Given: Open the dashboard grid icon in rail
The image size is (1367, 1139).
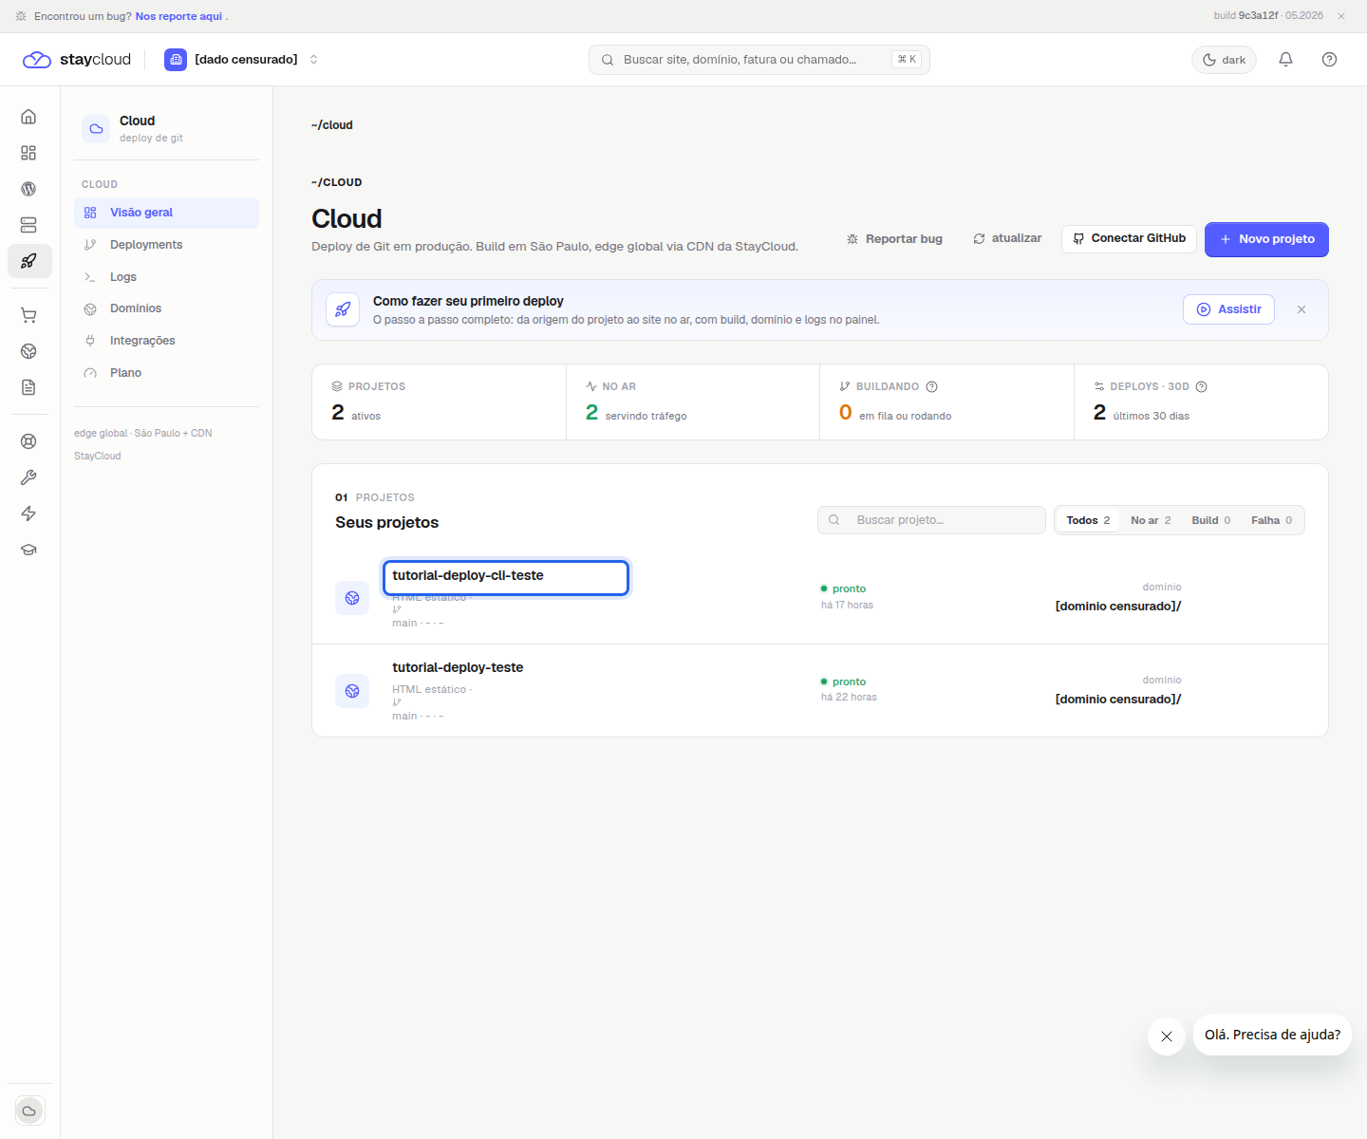Looking at the screenshot, I should (x=28, y=153).
